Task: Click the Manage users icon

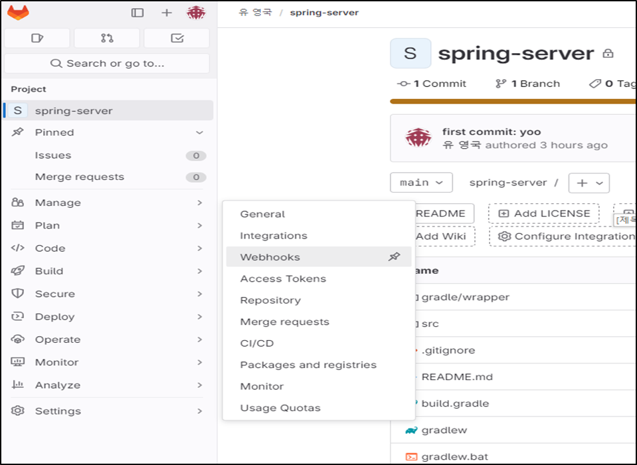Action: [17, 202]
